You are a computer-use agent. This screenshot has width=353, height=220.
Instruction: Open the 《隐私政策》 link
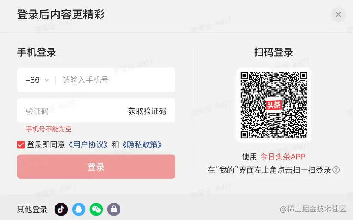click(142, 145)
